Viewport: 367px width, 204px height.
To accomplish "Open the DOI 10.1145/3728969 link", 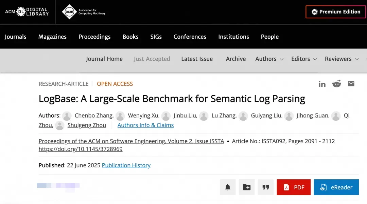I will [x=81, y=149].
